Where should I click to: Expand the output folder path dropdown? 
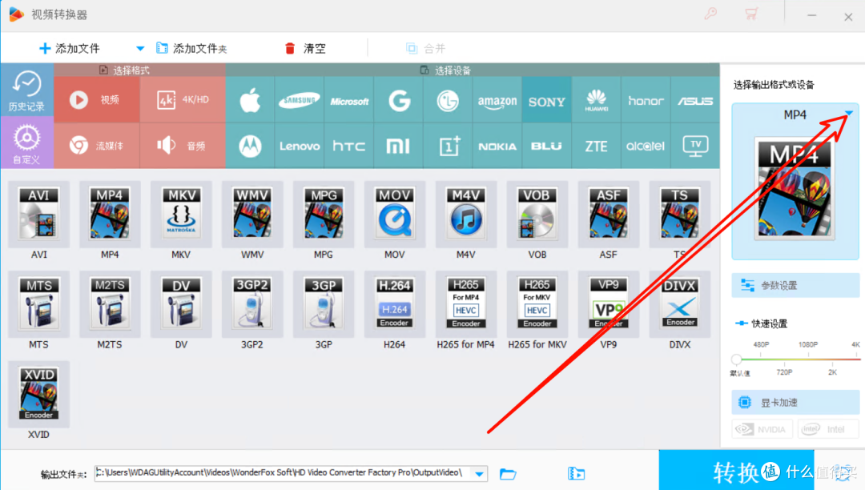(x=480, y=473)
